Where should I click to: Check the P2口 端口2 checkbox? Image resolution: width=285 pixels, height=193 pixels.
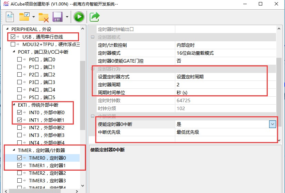(19, 75)
